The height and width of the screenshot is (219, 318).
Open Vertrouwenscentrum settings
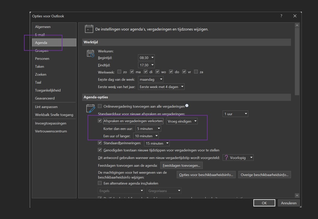click(54, 131)
